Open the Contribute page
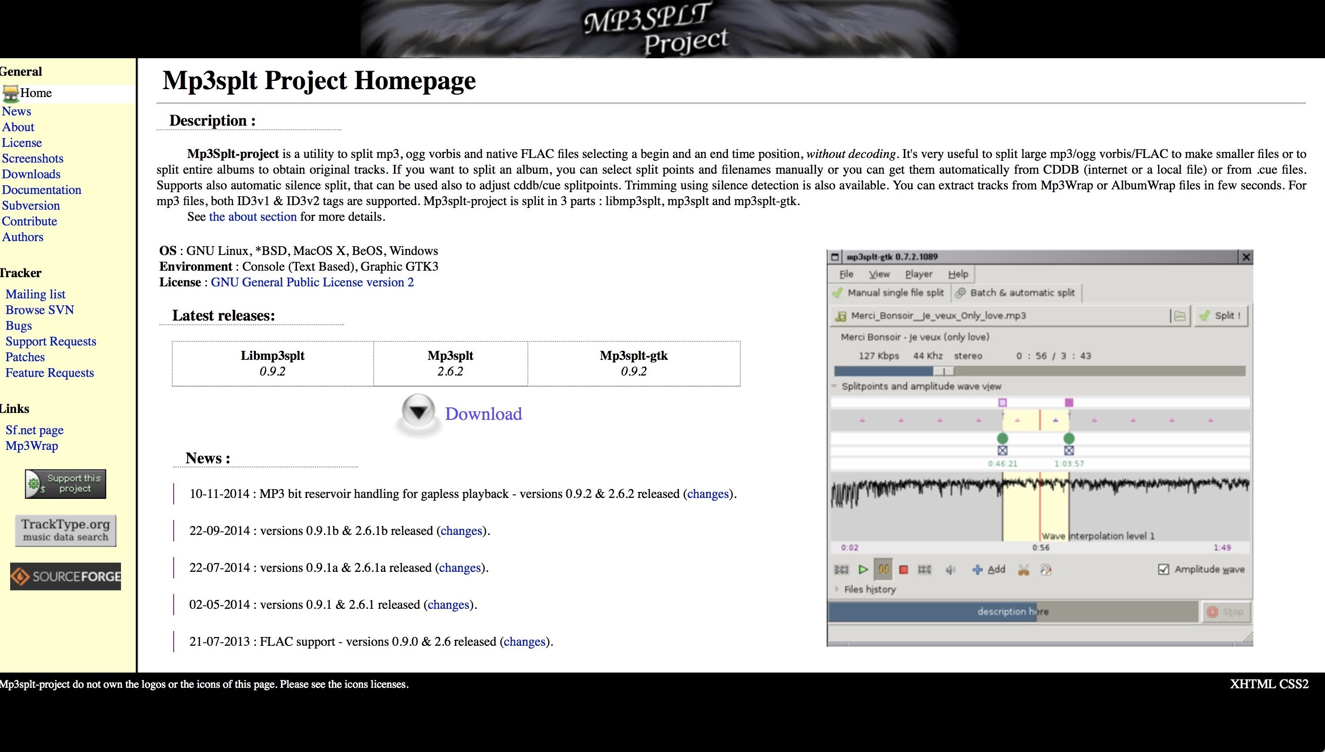The width and height of the screenshot is (1325, 752). click(30, 221)
